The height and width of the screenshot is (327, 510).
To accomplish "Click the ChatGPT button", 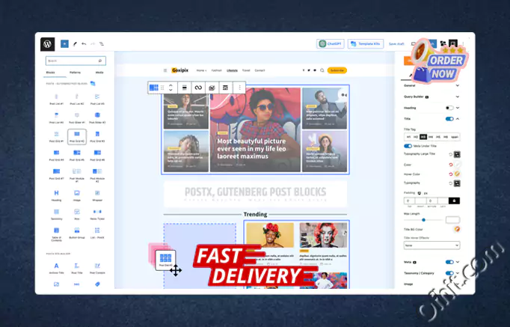I will click(x=331, y=44).
